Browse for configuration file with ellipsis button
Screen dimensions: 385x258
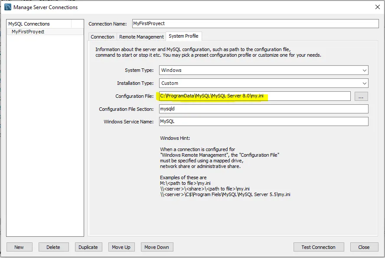(x=361, y=96)
